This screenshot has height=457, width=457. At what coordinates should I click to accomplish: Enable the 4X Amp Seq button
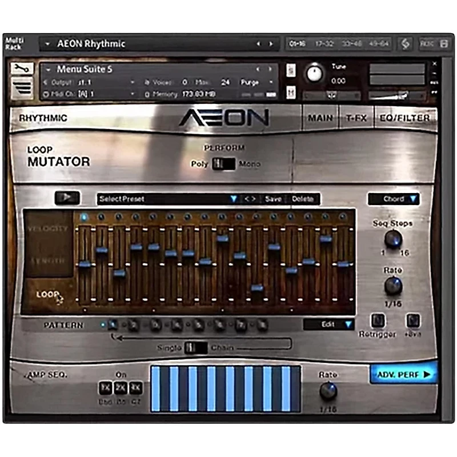pyautogui.click(x=136, y=388)
